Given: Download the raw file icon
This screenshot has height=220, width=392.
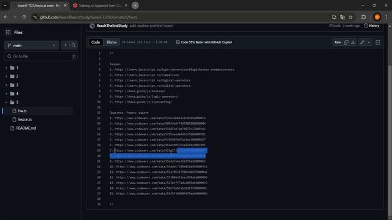Looking at the screenshot, I should 353,42.
